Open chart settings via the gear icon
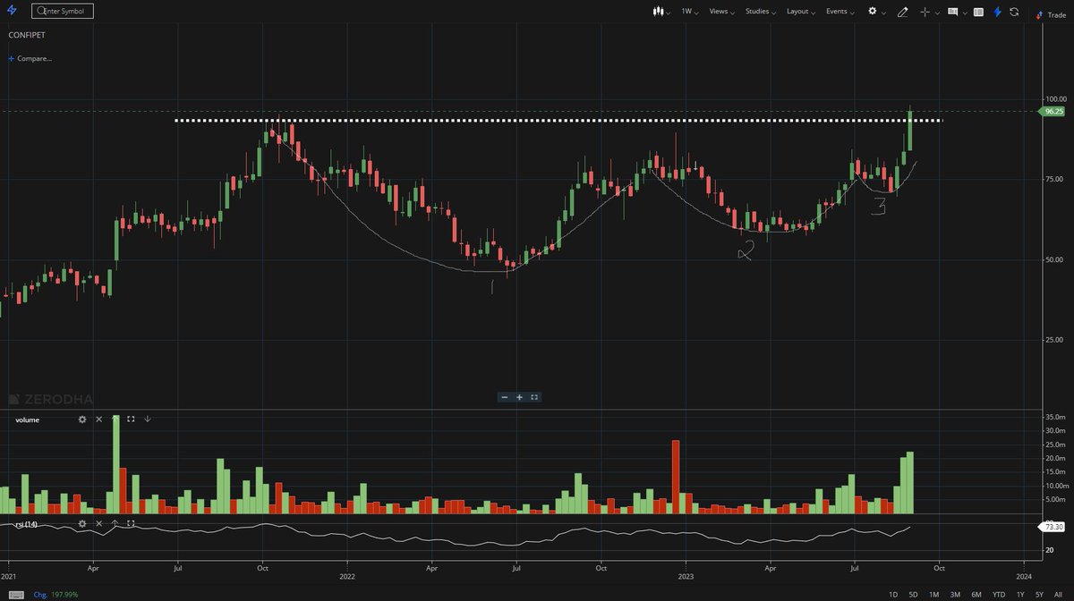Screen dimensions: 1074x601 coord(873,13)
